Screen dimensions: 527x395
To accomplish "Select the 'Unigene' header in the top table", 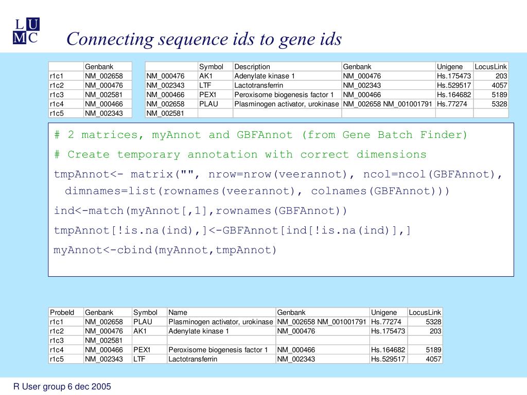I will [x=450, y=66].
